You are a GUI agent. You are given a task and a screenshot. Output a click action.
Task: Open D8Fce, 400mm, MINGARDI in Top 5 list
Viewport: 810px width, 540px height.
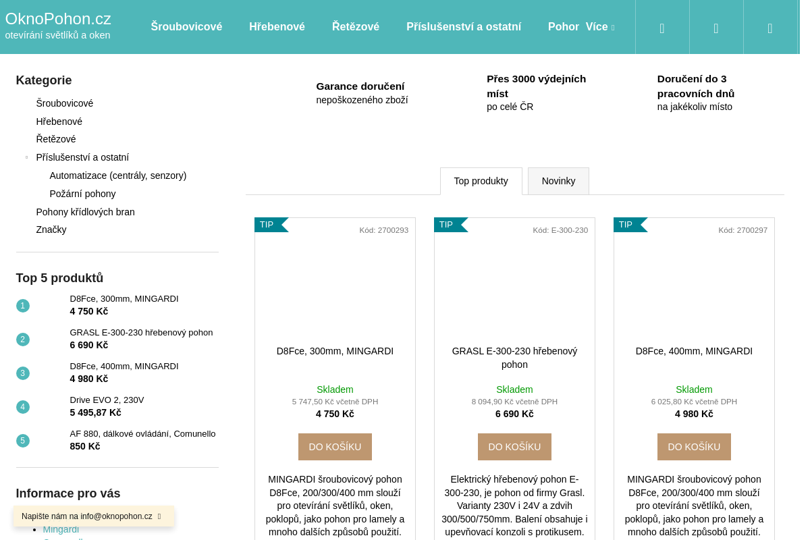124,366
